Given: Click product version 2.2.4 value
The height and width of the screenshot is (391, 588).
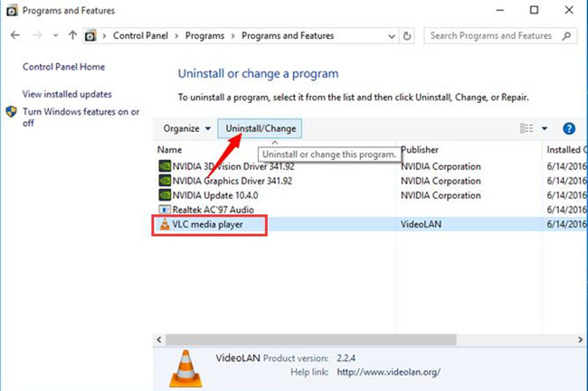Looking at the screenshot, I should tap(346, 358).
